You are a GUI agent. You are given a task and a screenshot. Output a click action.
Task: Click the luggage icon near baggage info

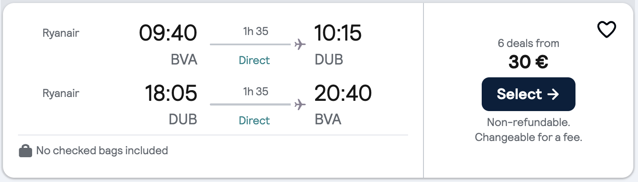pyautogui.click(x=26, y=151)
